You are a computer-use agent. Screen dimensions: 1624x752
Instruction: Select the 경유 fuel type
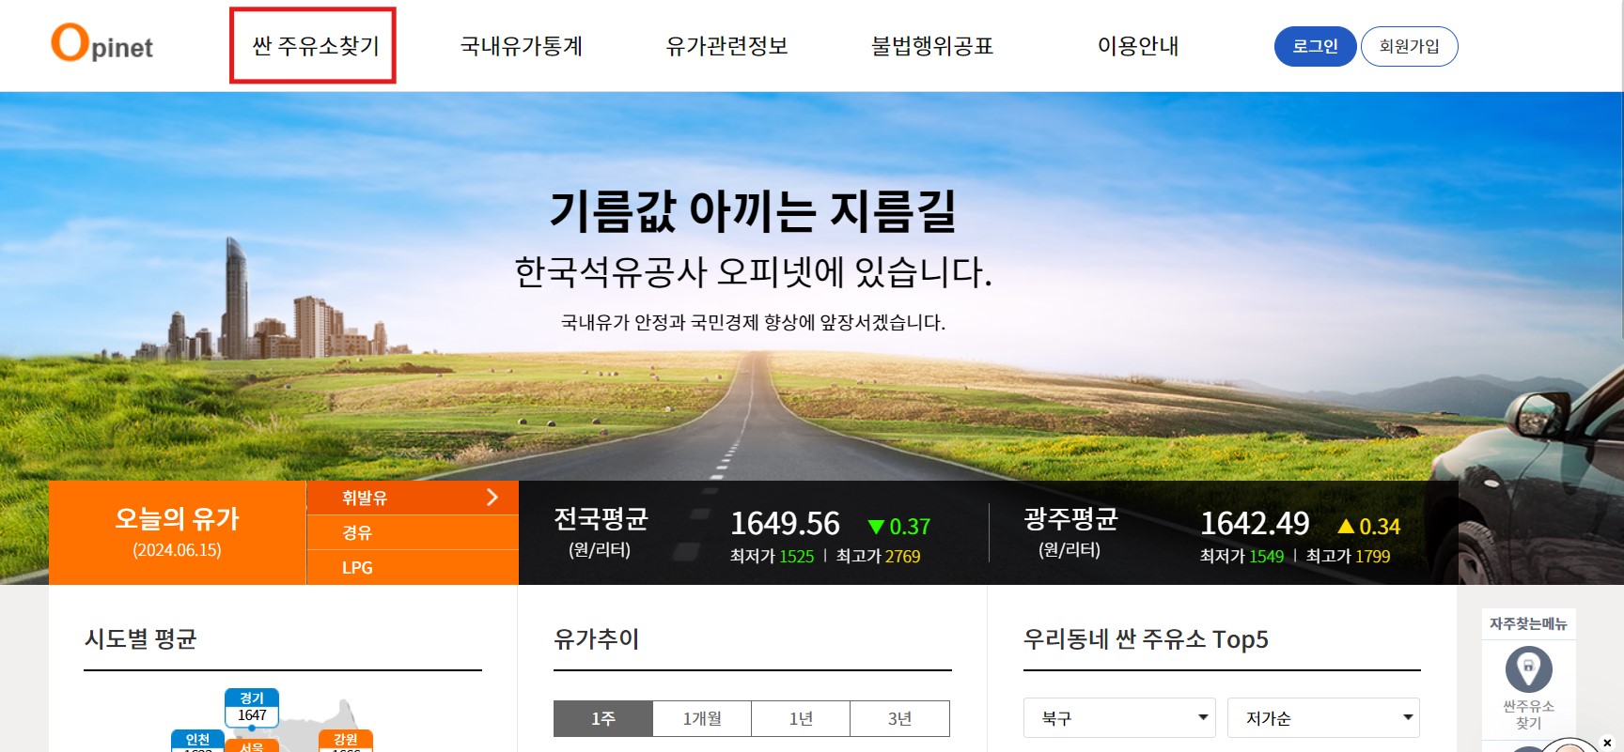pos(412,532)
